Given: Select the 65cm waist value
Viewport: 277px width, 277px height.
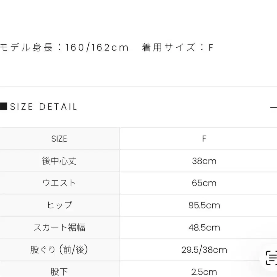Looking at the screenshot, I should [x=204, y=183].
